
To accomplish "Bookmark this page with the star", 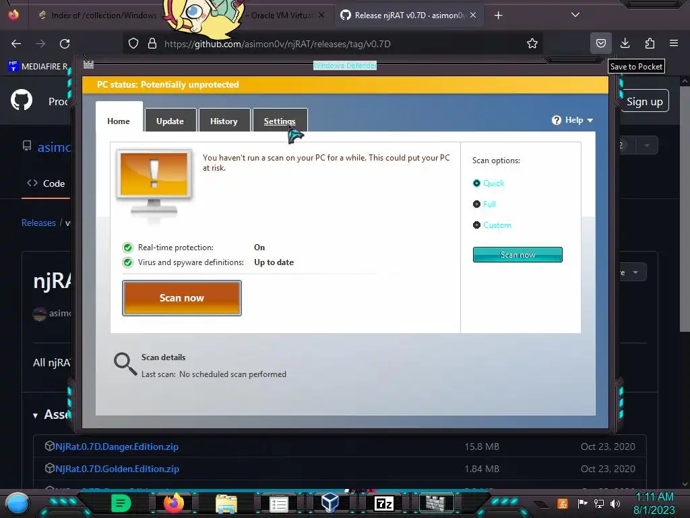I will coord(532,43).
